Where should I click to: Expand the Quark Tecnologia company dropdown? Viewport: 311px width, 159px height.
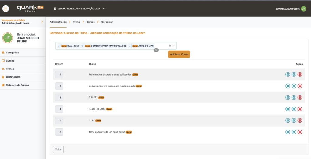pos(104,9)
